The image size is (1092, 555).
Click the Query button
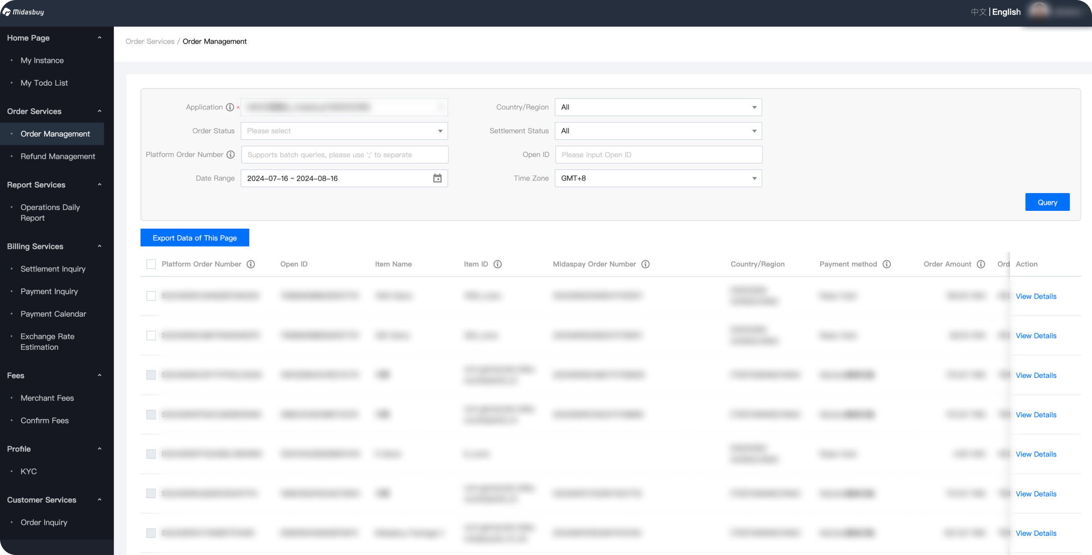1047,202
